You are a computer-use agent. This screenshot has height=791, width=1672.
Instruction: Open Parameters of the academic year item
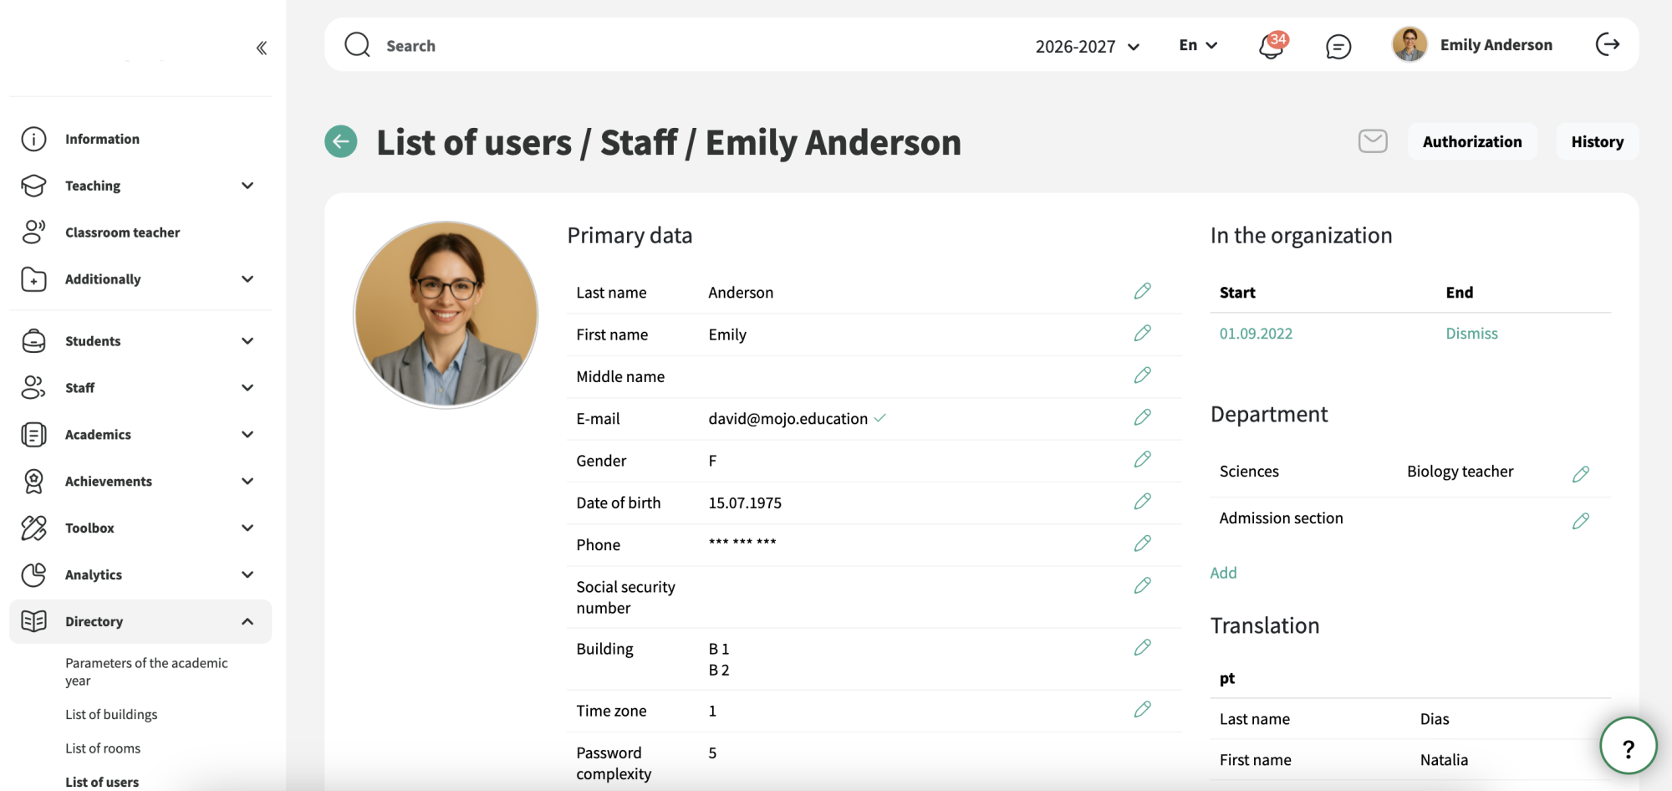[146, 671]
